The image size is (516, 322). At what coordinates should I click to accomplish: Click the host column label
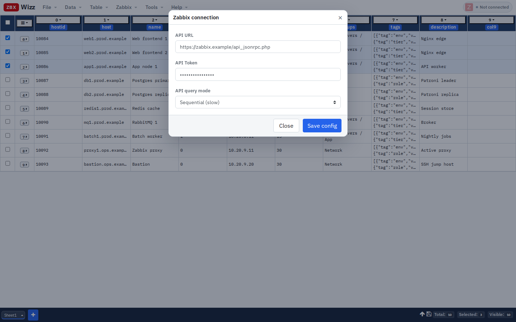tap(106, 27)
